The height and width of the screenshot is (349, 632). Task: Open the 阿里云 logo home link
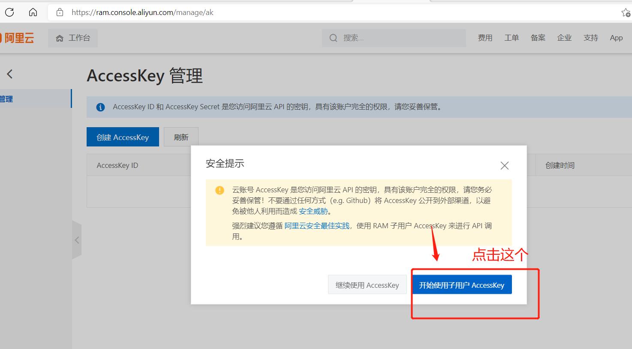[x=17, y=38]
